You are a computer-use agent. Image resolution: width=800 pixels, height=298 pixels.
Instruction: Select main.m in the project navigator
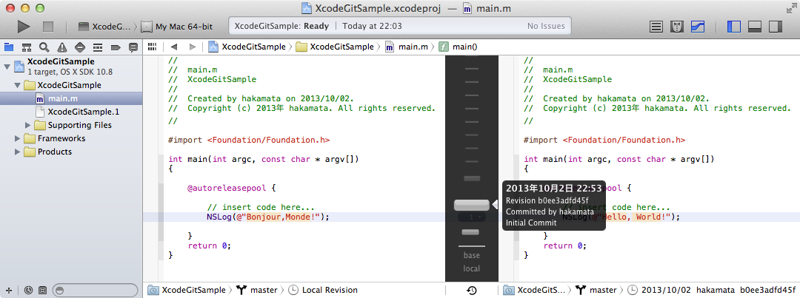click(x=63, y=98)
